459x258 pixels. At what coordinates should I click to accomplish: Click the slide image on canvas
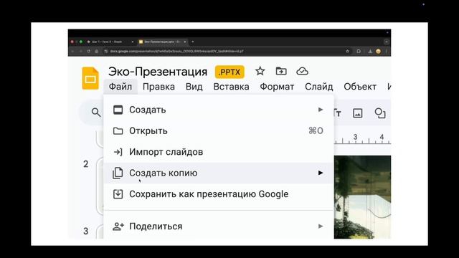point(362,197)
